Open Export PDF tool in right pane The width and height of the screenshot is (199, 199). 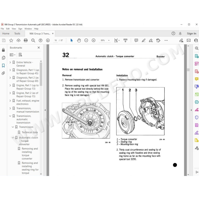(196, 56)
